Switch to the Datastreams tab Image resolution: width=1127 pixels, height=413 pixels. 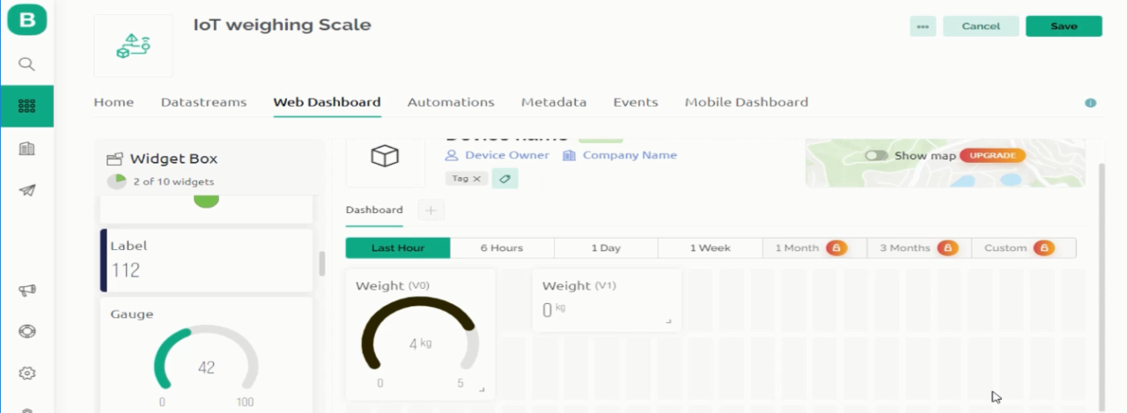click(203, 102)
